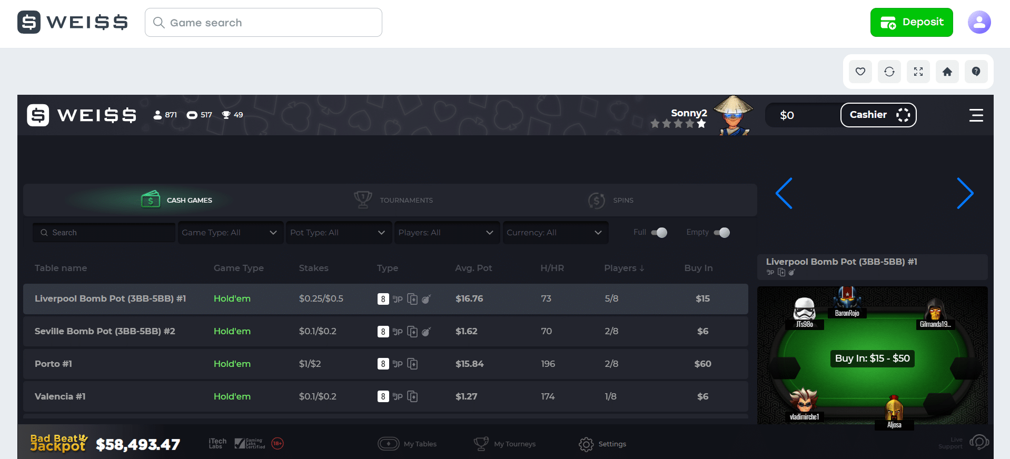Image resolution: width=1010 pixels, height=459 pixels.
Task: Click the green Deposit button
Action: coord(911,23)
